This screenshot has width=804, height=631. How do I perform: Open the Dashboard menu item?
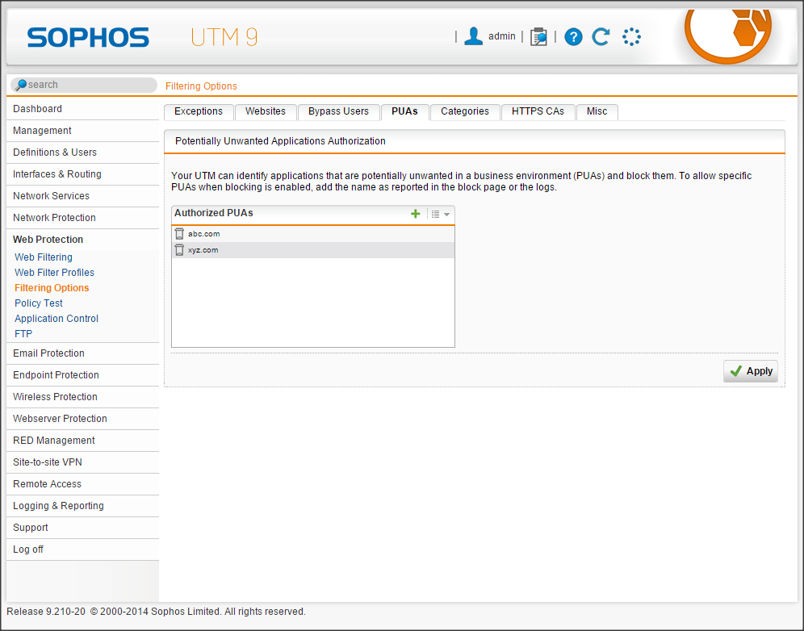(37, 109)
